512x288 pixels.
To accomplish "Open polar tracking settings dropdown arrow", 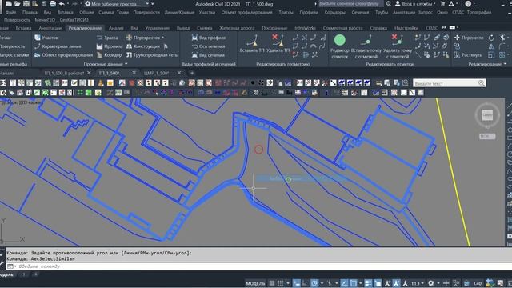I will [x=322, y=283].
